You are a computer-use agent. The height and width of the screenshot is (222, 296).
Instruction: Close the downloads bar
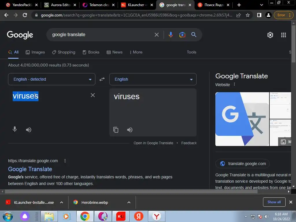tap(291, 202)
